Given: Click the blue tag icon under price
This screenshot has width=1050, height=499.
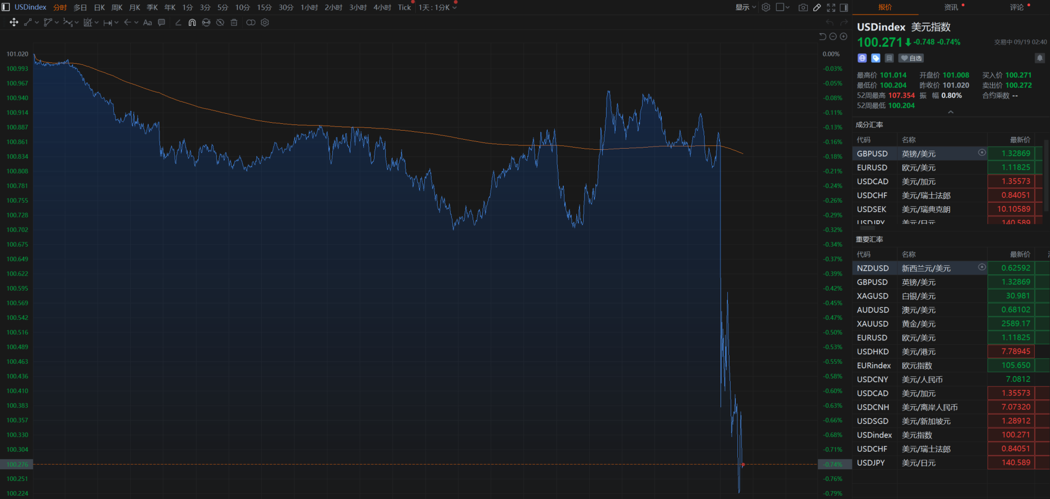Looking at the screenshot, I should click(x=876, y=58).
